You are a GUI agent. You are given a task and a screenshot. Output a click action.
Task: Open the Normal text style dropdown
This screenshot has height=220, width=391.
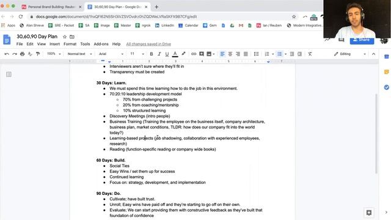(80, 54)
